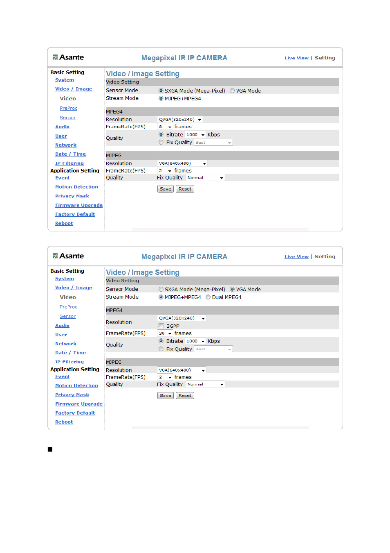This screenshot has height=553, width=390.
Task: Open Network link in top sidebar
Action: pos(66,145)
